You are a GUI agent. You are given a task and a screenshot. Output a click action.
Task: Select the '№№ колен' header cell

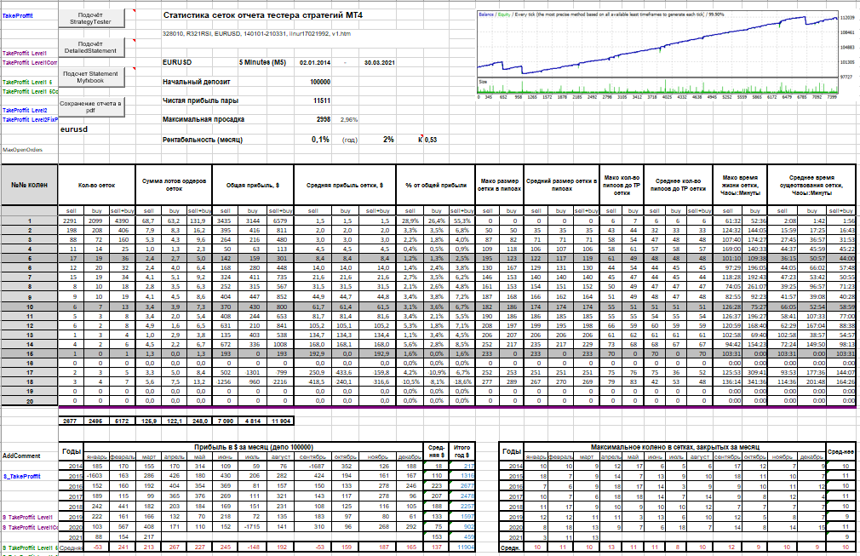click(x=29, y=185)
